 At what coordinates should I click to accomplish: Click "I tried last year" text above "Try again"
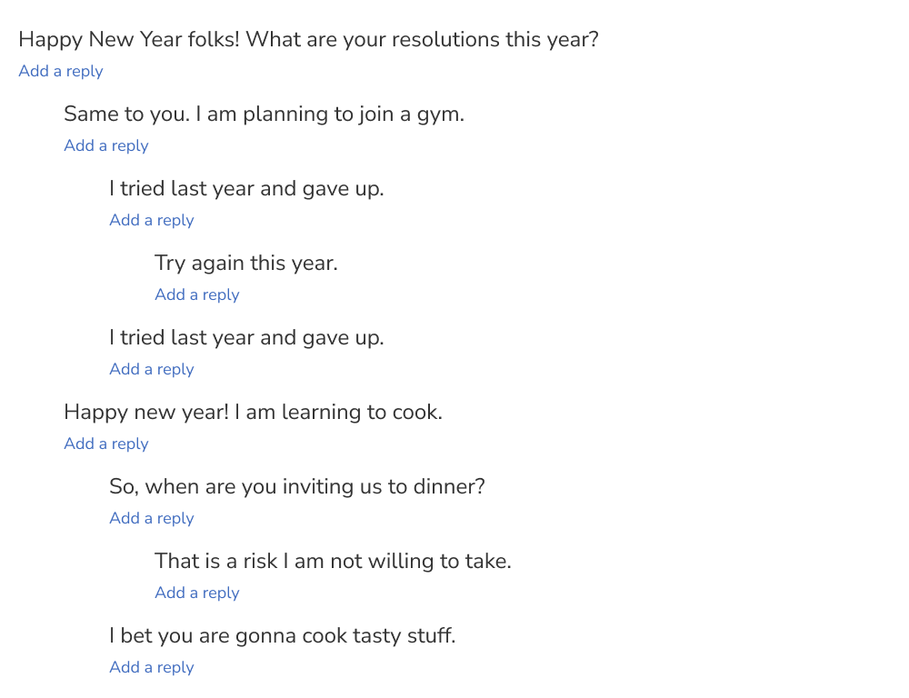click(x=246, y=189)
